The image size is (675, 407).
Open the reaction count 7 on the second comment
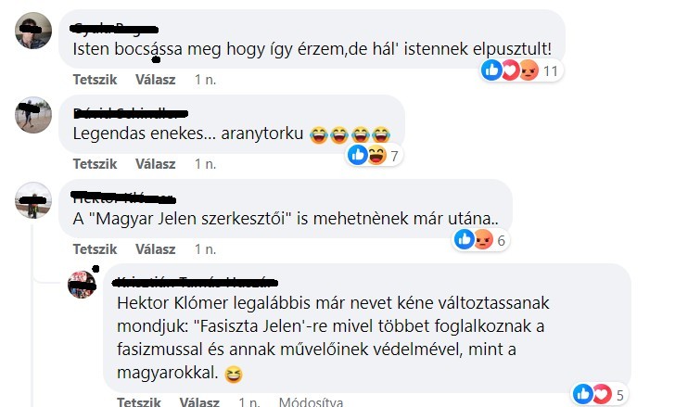click(x=394, y=156)
